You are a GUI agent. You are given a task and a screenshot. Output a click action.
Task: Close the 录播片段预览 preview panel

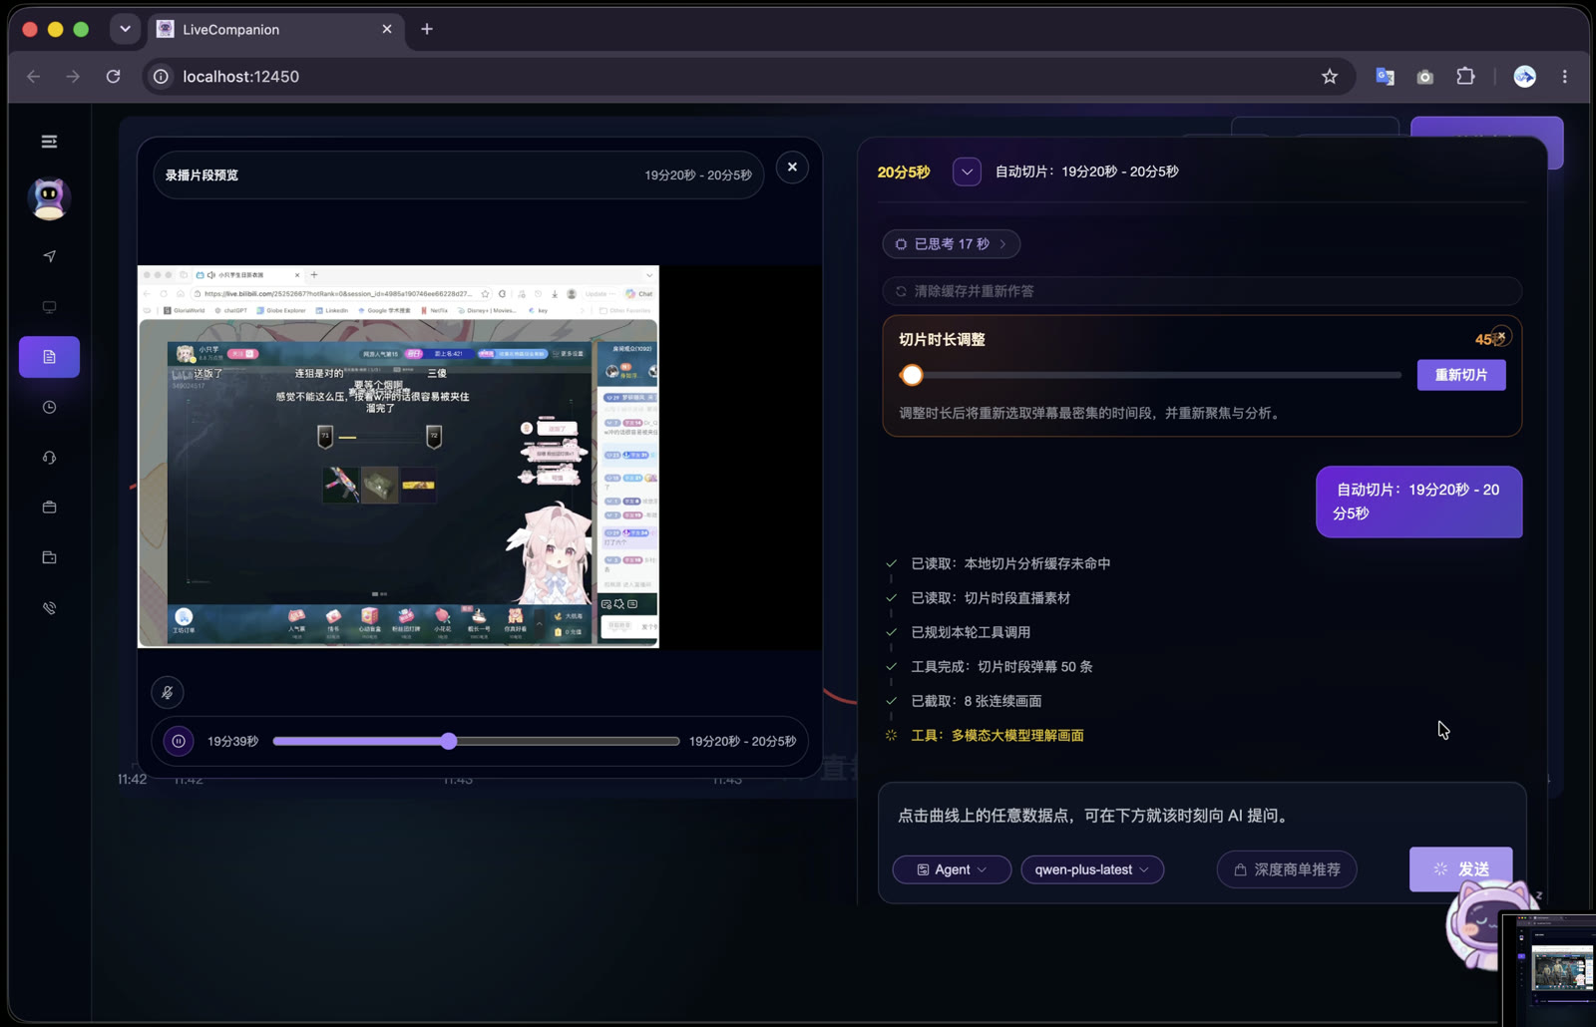(792, 168)
